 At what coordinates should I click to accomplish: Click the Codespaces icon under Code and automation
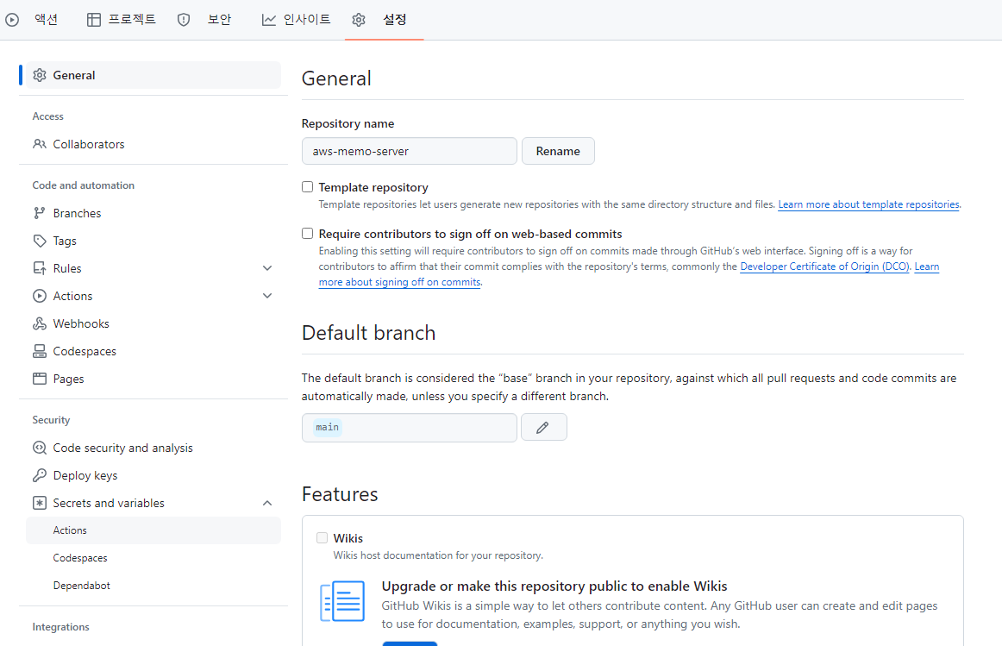point(40,351)
